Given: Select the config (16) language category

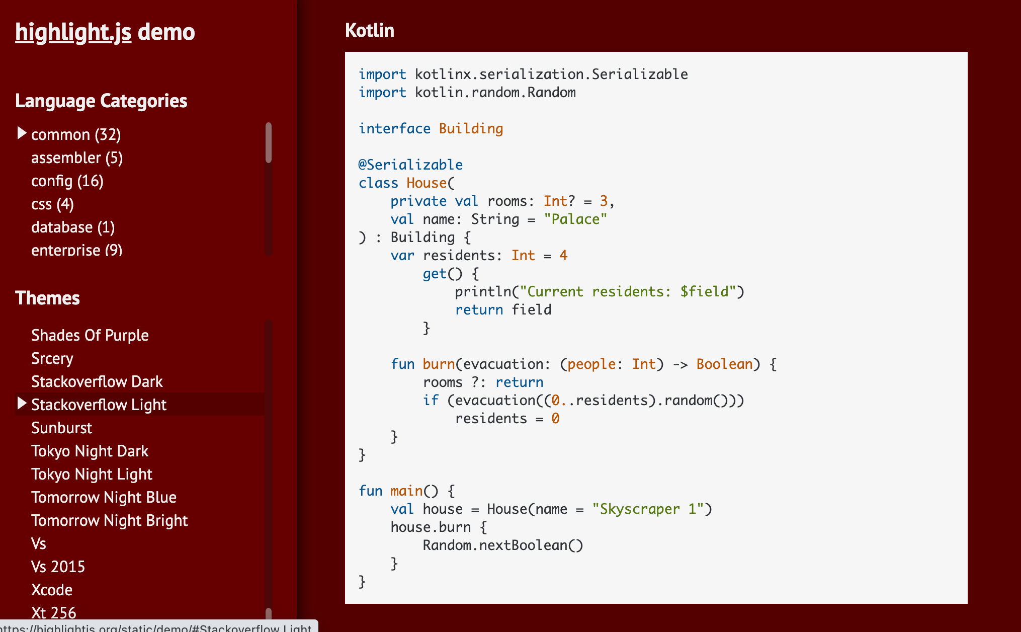Looking at the screenshot, I should click(67, 181).
